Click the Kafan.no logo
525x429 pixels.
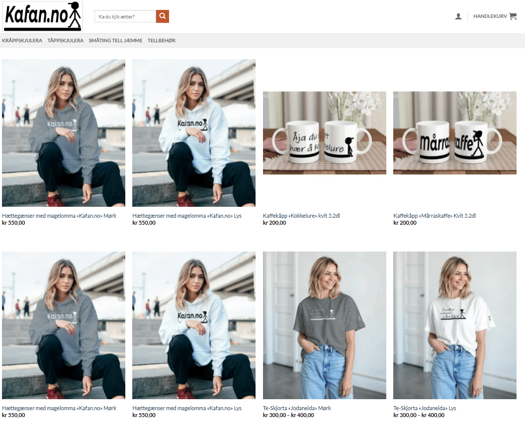click(x=43, y=16)
